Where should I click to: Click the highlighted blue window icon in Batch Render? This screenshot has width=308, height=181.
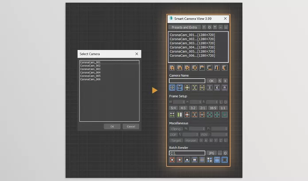tap(217, 160)
